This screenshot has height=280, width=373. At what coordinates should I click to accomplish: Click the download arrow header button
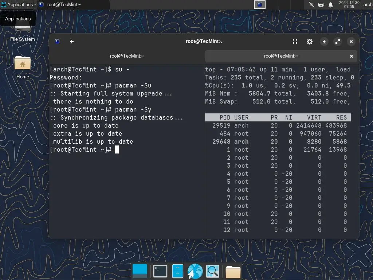324,42
